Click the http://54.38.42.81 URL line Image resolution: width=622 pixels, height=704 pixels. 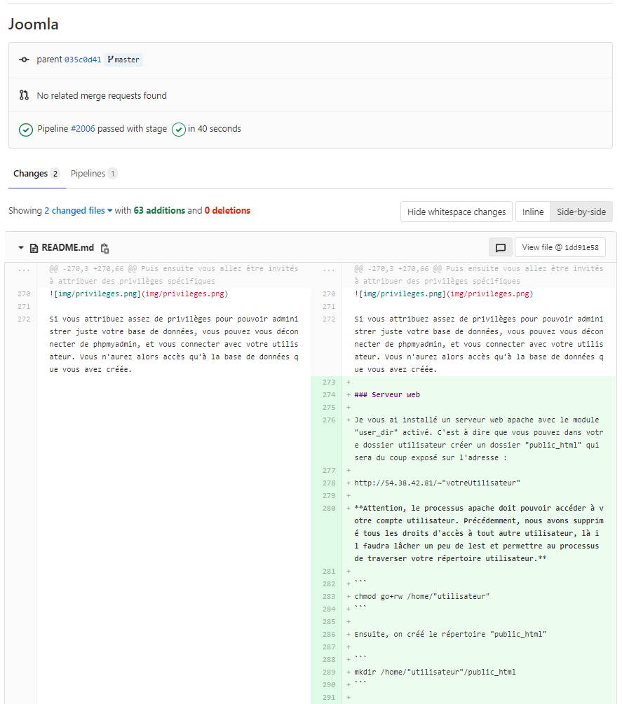437,483
